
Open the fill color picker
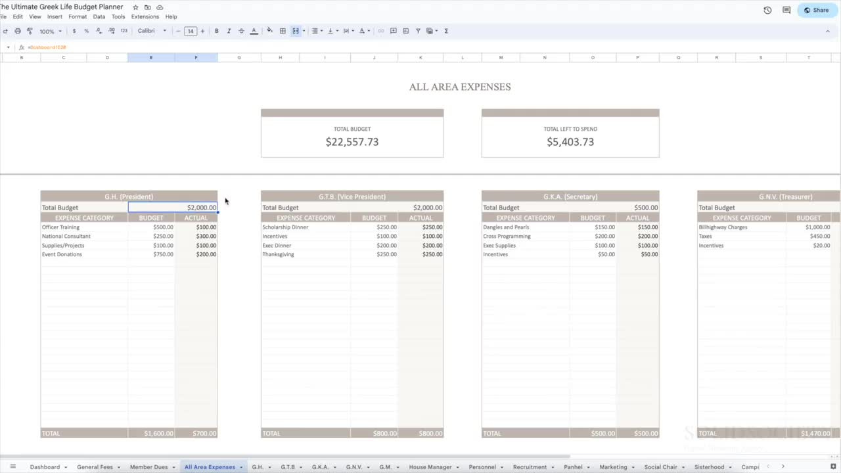tap(269, 31)
